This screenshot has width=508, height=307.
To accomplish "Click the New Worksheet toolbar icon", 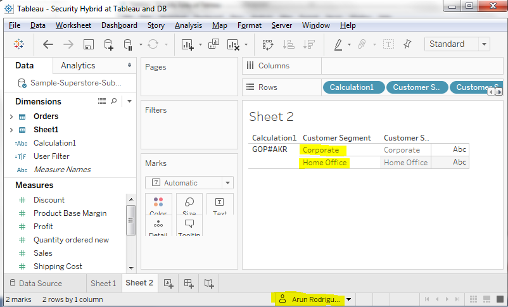I will (187, 44).
